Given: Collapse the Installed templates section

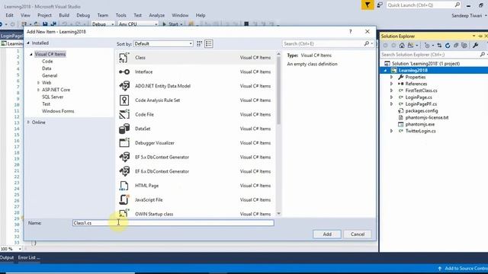Looking at the screenshot, I should (x=28, y=43).
